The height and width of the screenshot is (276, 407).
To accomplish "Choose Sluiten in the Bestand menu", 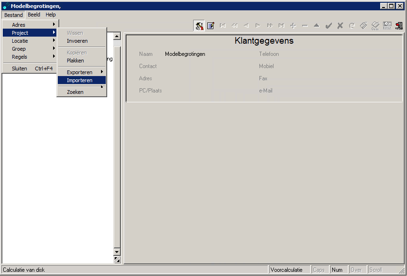I will pyautogui.click(x=30, y=69).
